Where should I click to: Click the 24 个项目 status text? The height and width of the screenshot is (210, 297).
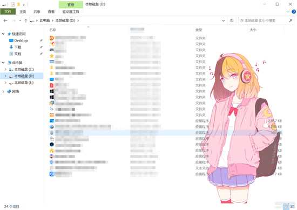(x=12, y=206)
